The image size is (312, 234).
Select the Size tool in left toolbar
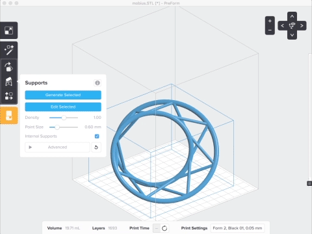click(8, 31)
